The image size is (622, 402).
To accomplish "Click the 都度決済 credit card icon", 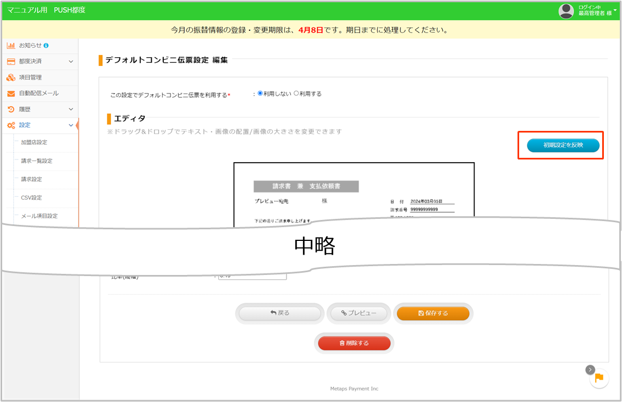I will 10,62.
